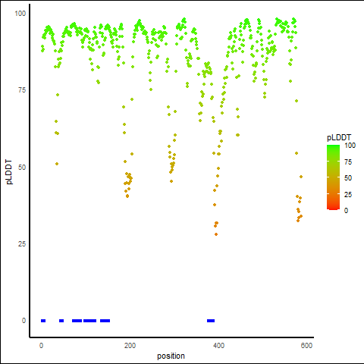This screenshot has width=364, height=364.
Task: Click the legend label 25
Action: click(348, 194)
